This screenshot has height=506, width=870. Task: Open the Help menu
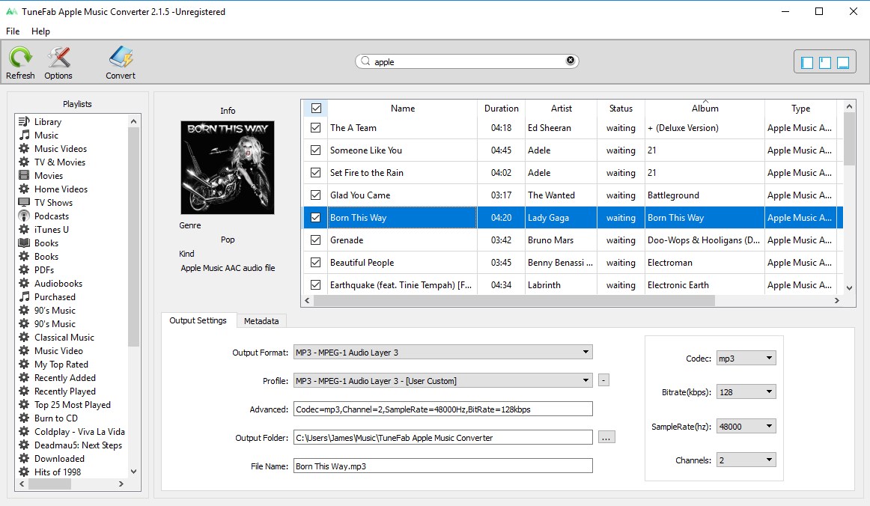(40, 31)
